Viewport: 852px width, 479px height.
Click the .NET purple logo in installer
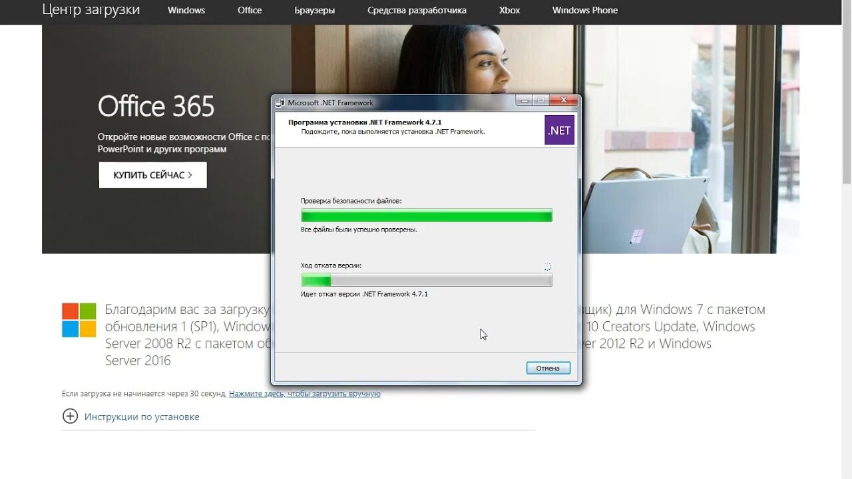click(x=559, y=130)
